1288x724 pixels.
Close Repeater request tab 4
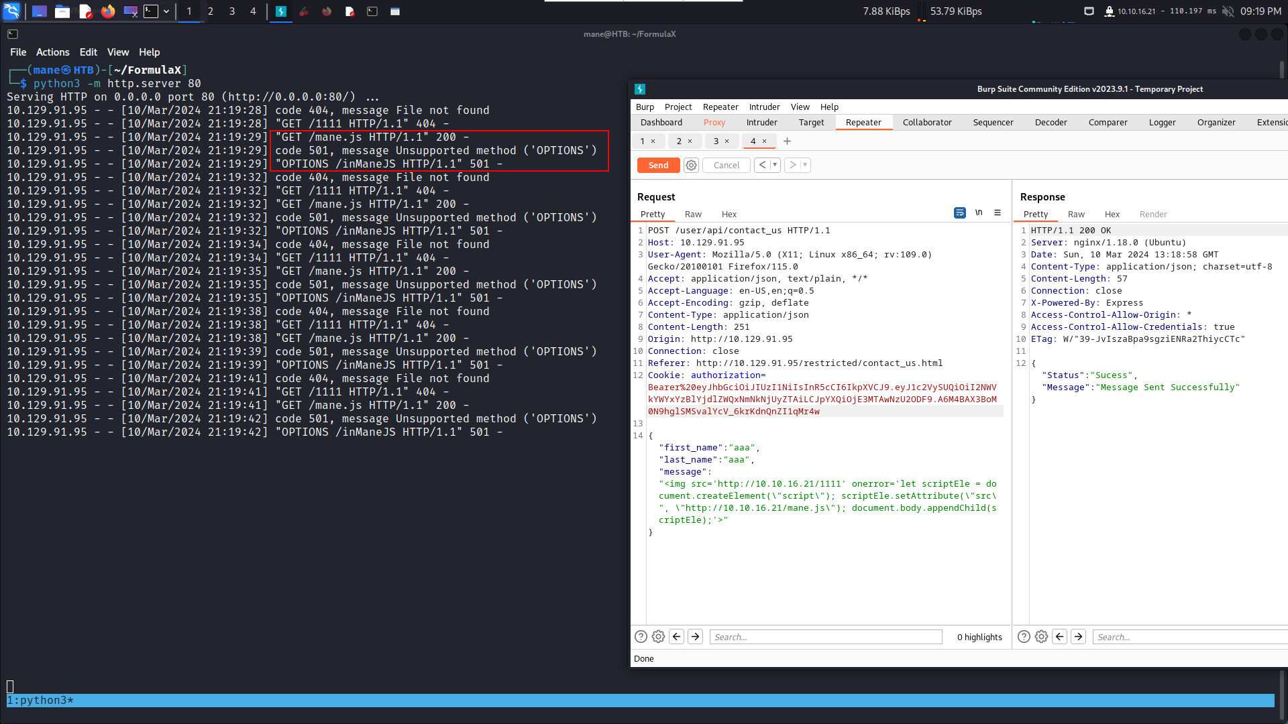point(764,141)
